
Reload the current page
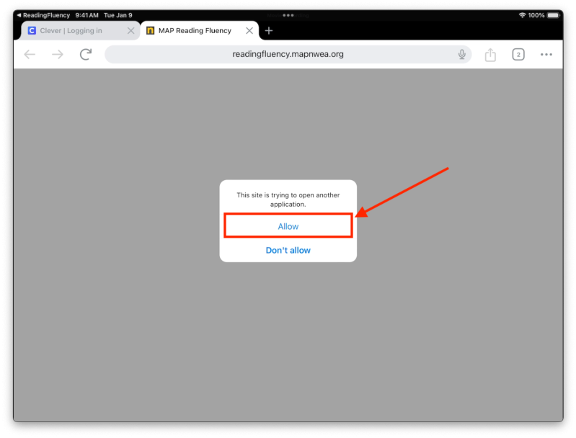[x=86, y=55]
